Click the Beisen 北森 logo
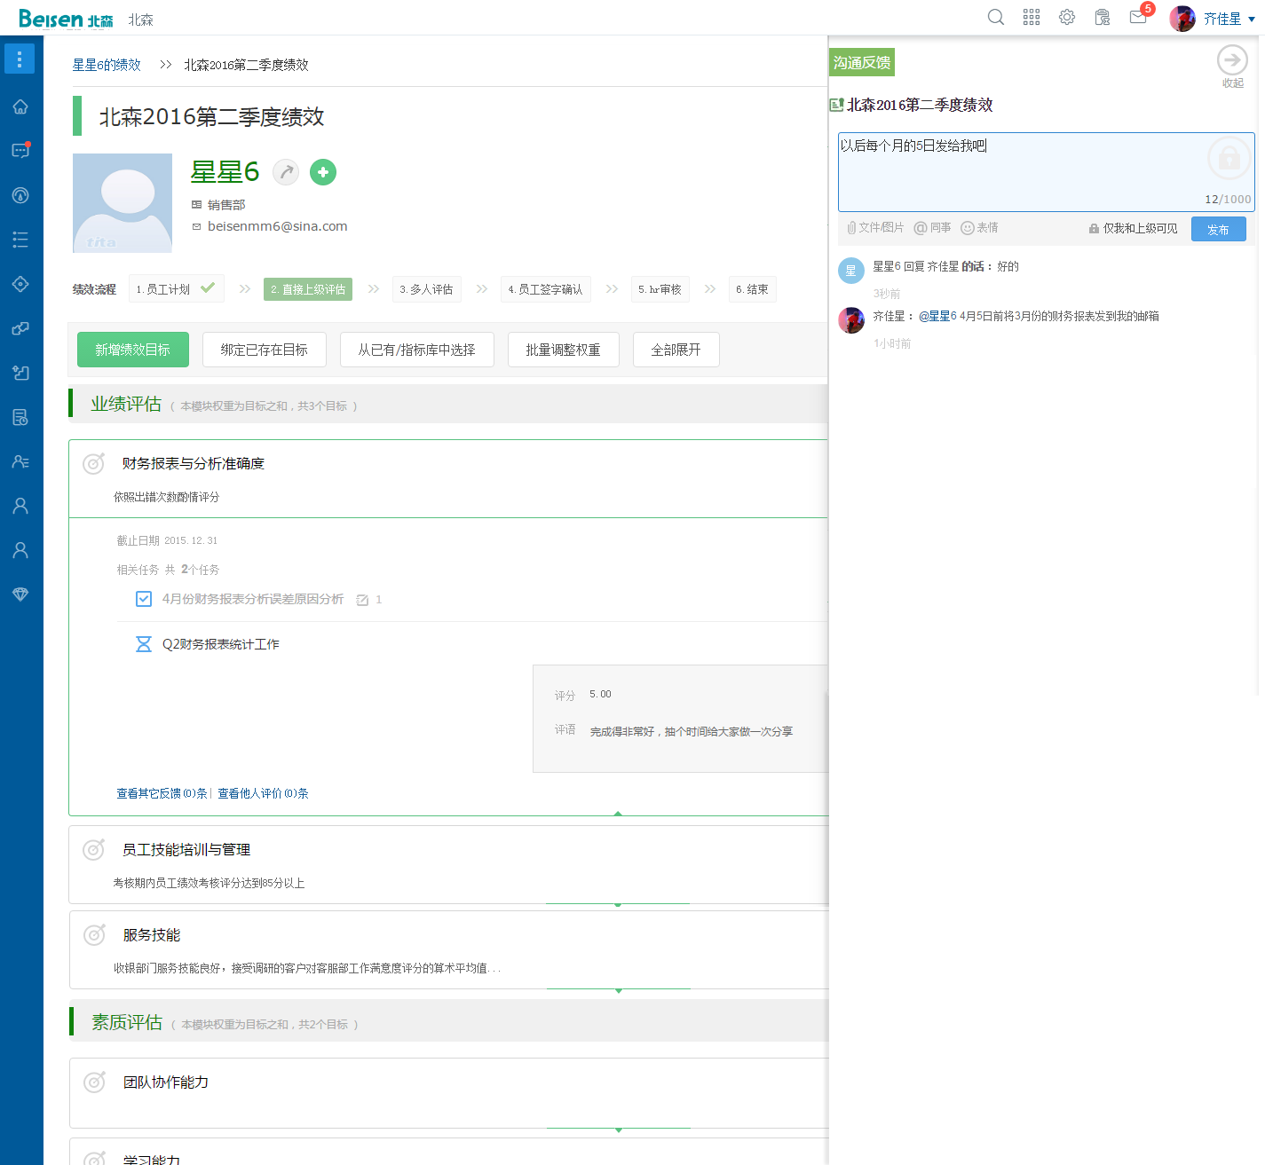Viewport: 1265px width, 1165px height. click(x=66, y=19)
